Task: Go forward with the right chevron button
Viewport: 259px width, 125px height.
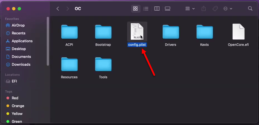Action: 67,9
